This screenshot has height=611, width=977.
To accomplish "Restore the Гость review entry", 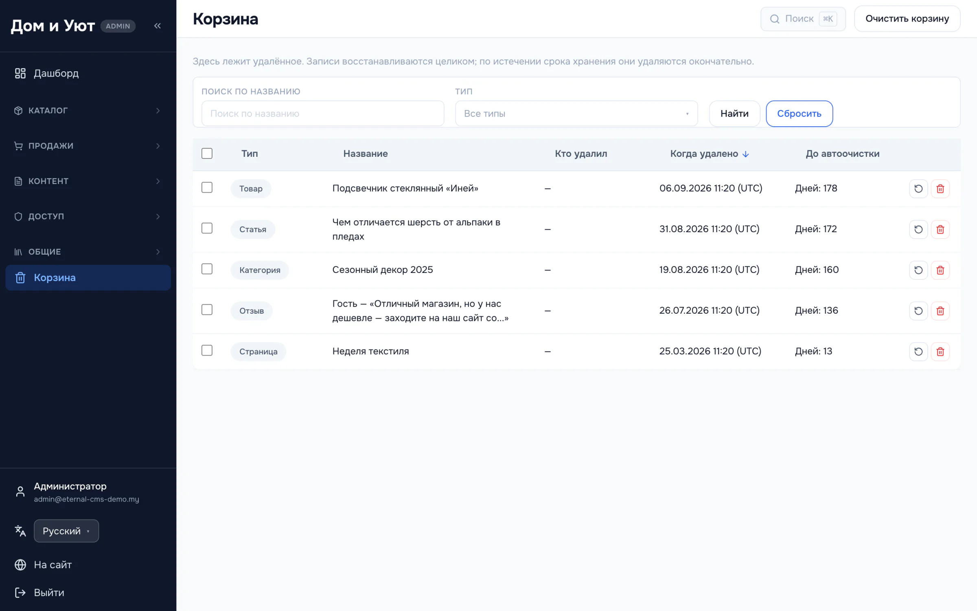I will (918, 311).
